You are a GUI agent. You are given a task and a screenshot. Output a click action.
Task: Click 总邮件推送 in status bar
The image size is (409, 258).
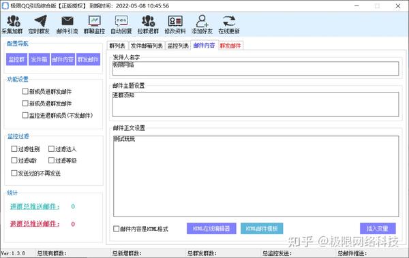352,253
